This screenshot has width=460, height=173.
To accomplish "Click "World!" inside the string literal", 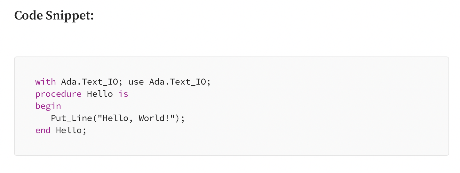I will tap(154, 118).
